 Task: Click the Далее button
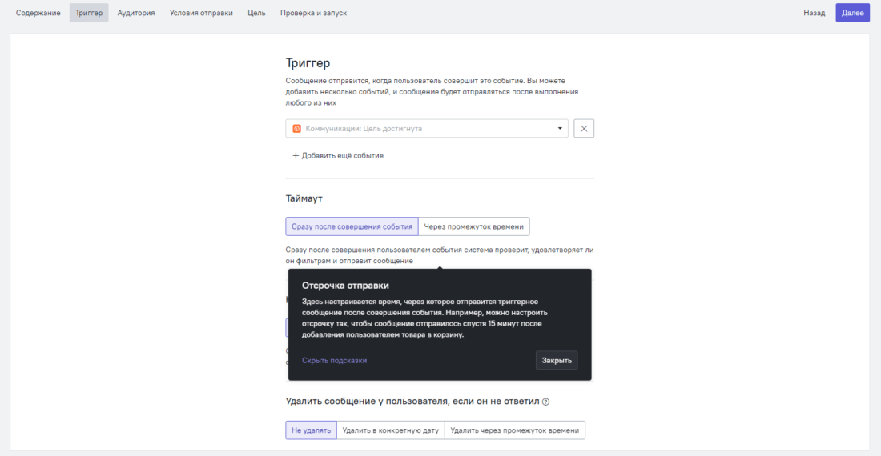(852, 13)
